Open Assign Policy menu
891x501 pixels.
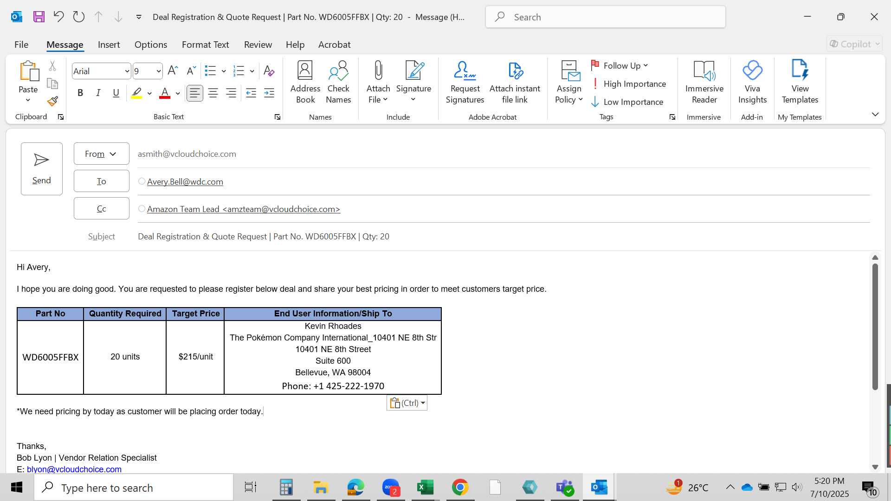point(569,83)
